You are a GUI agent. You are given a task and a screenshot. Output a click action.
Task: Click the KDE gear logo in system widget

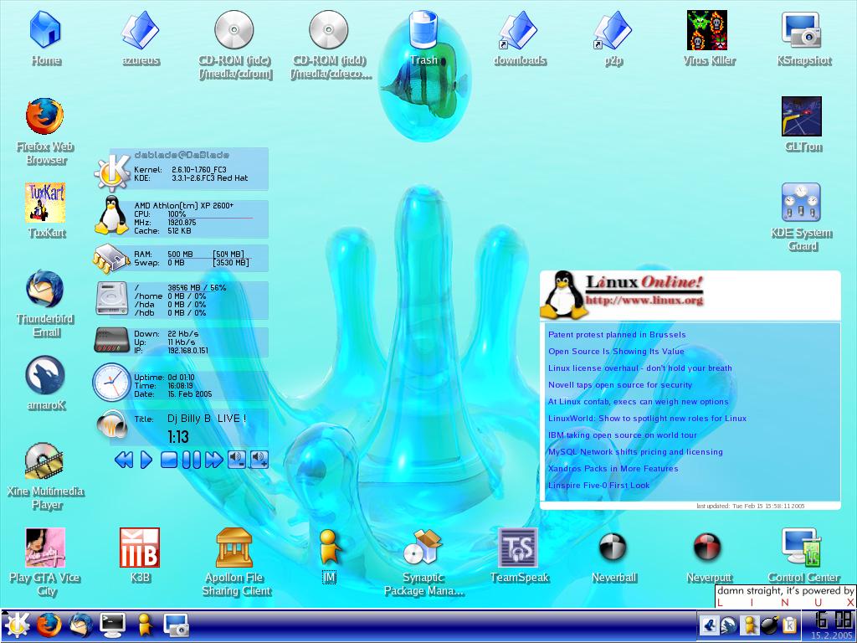pyautogui.click(x=112, y=172)
